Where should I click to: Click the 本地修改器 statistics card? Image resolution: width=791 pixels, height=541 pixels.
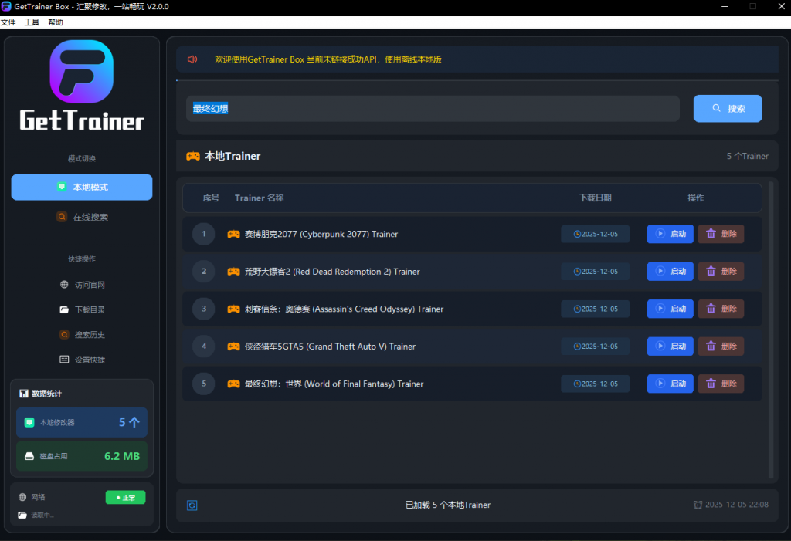81,422
